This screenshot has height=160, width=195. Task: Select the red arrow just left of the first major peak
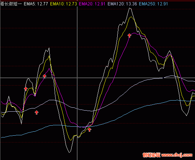click(44, 76)
